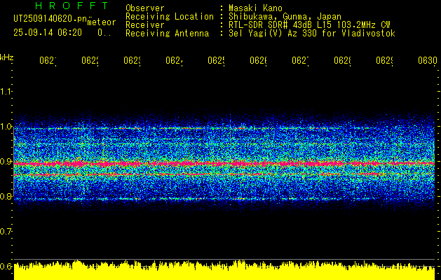Click the first time marker 0621

tap(48, 61)
